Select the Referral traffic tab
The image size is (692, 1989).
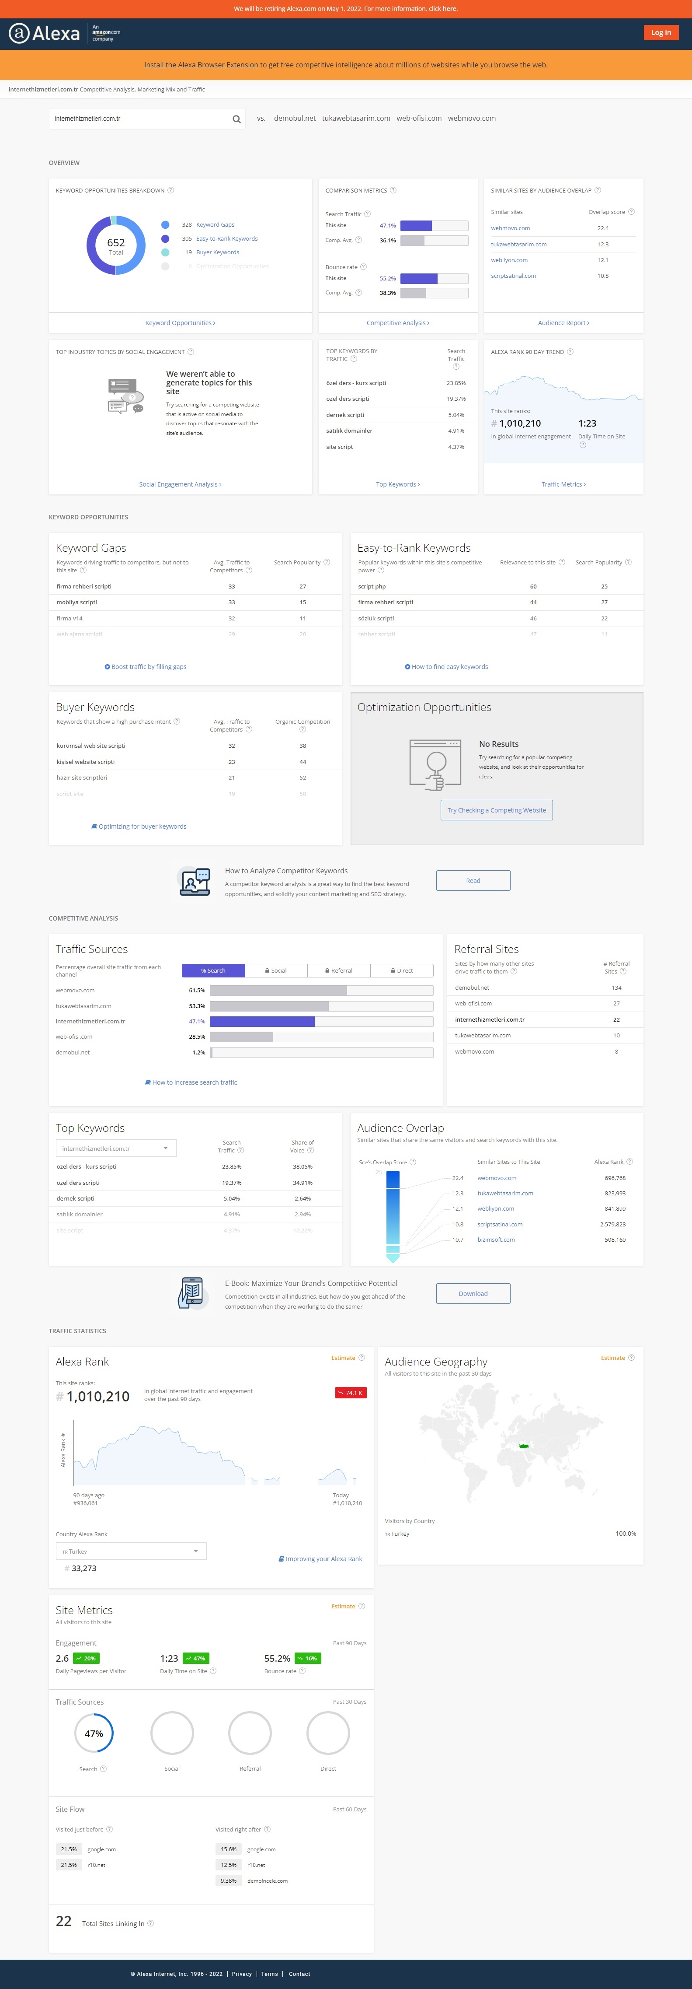[339, 970]
